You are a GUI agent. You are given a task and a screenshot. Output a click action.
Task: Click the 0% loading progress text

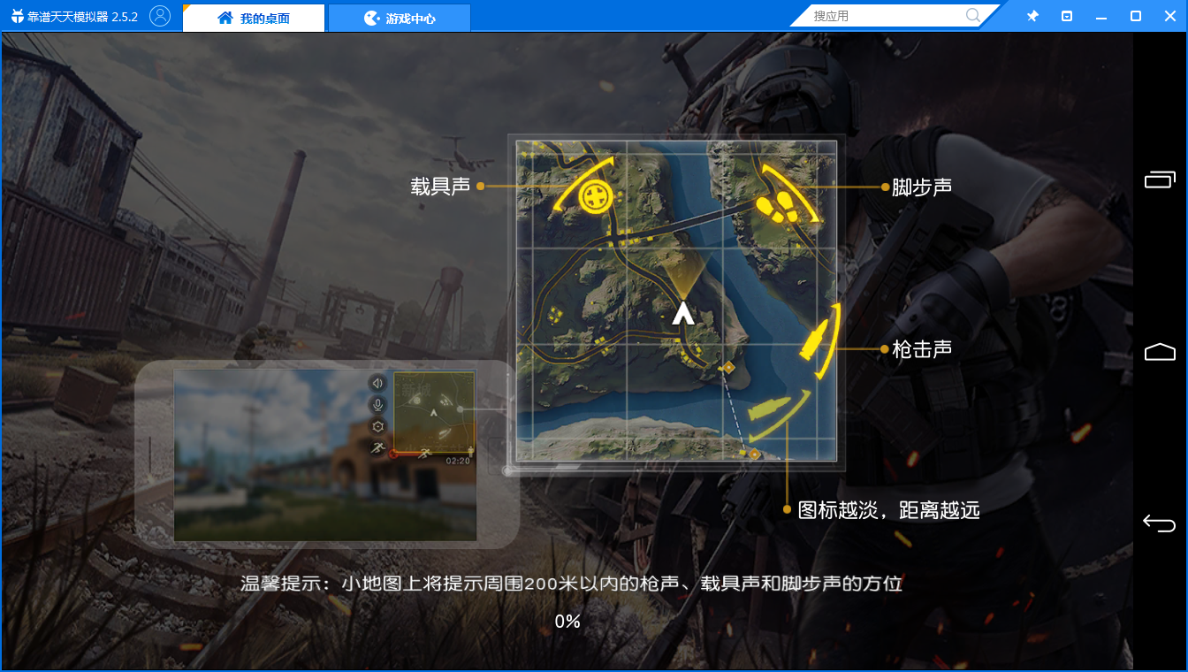pos(567,622)
